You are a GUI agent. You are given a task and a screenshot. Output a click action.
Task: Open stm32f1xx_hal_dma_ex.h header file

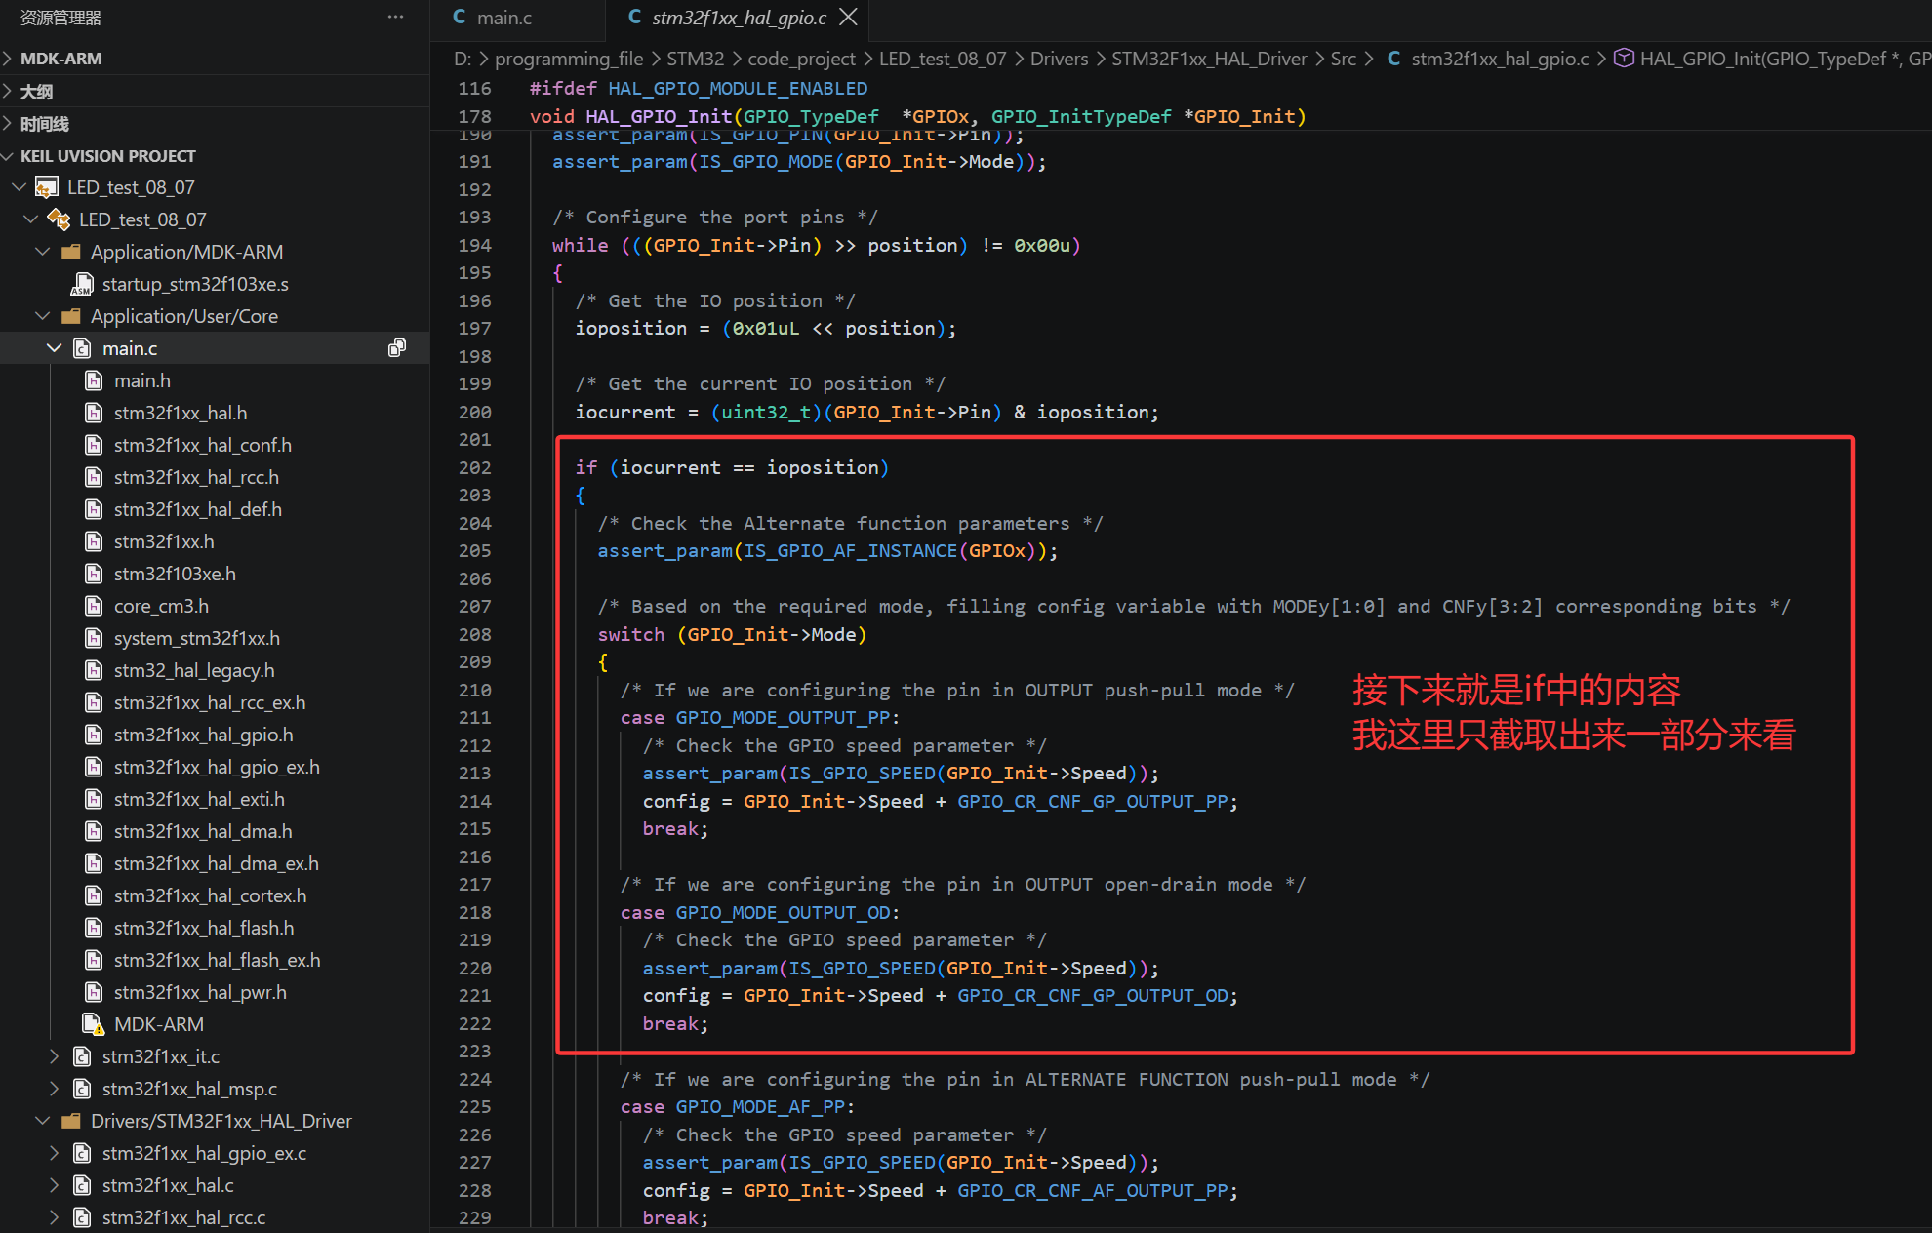[217, 862]
